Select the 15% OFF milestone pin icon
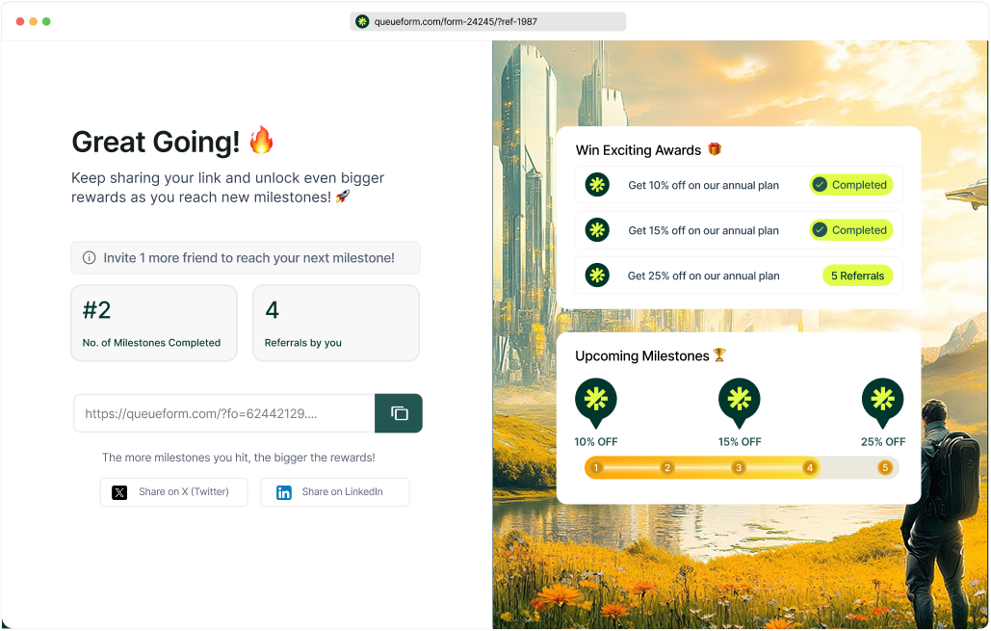991x631 pixels. coord(740,400)
